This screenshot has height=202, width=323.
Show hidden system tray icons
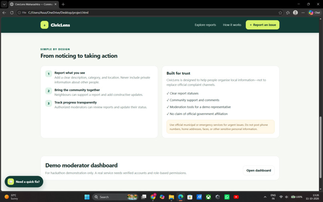click(x=265, y=197)
